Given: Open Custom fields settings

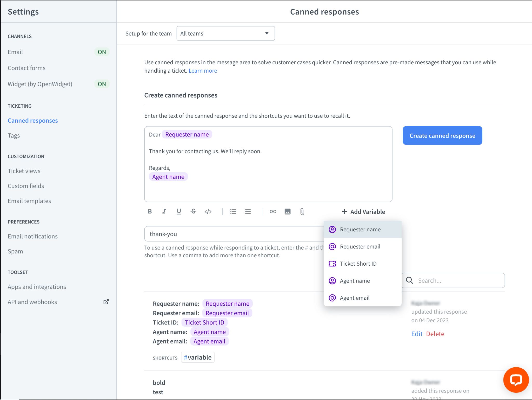Looking at the screenshot, I should coord(26,186).
